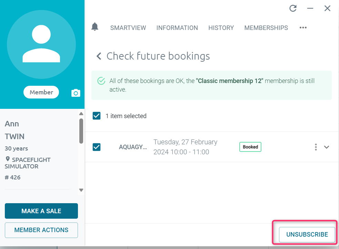Expand the Aquagym booking row chevron

click(x=327, y=147)
